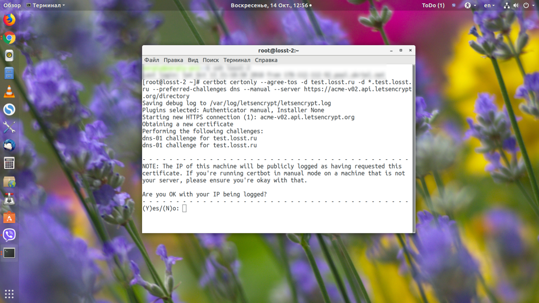539x303 pixels.
Task: Click the ToDo (1) indicator
Action: click(433, 5)
